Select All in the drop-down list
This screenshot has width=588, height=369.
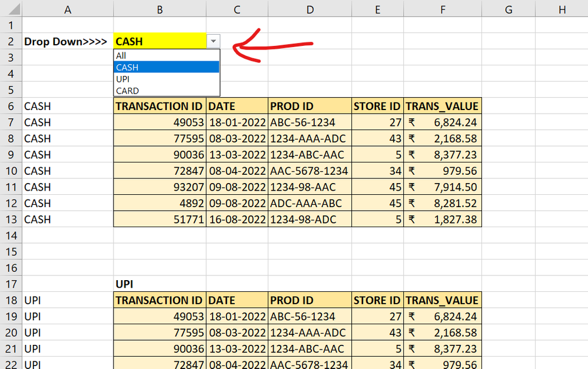pos(167,55)
